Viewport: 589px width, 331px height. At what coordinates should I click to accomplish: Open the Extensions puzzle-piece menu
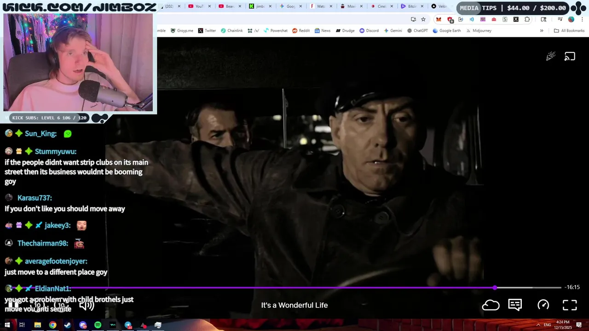(527, 19)
